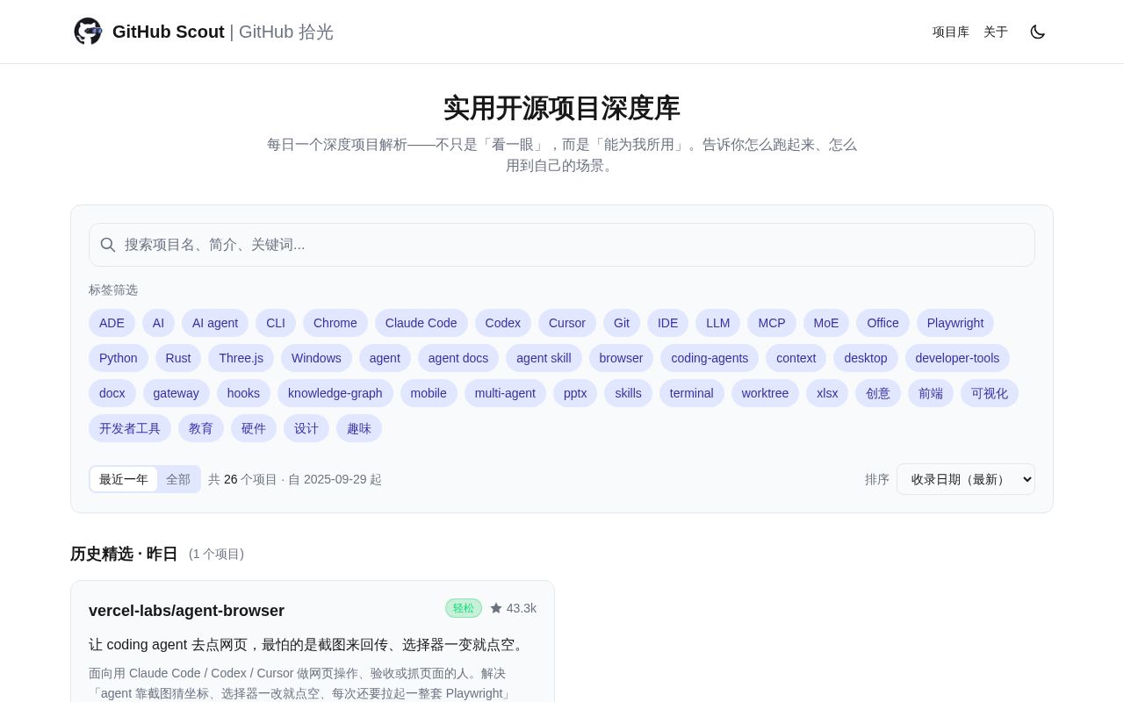Filter by the CLI tag
This screenshot has height=702, width=1124.
pos(276,323)
